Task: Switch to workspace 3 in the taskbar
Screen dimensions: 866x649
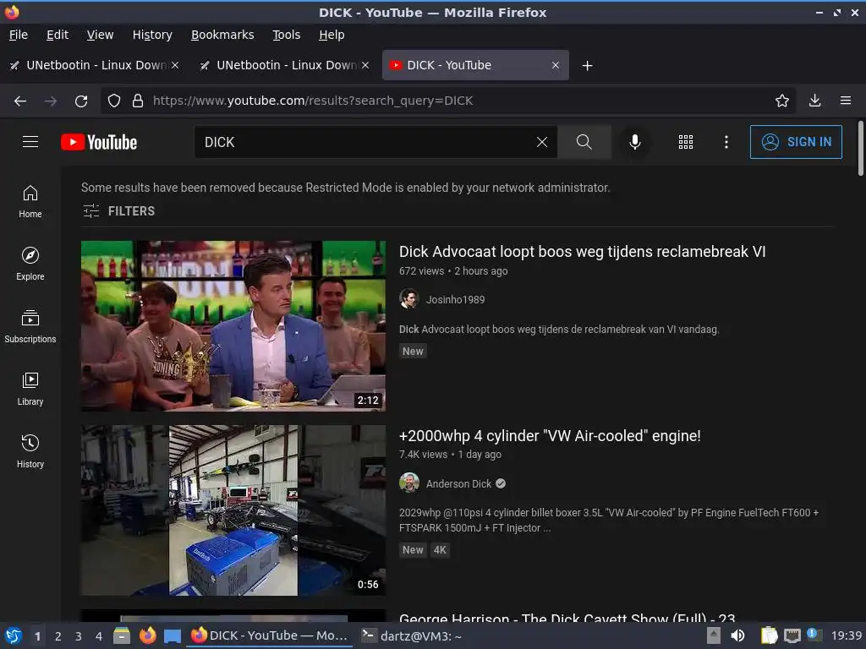Action: coord(79,636)
